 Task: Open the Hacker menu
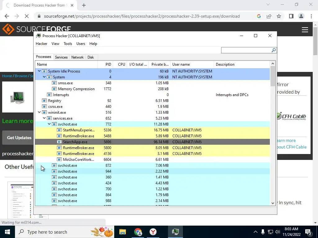pos(41,44)
